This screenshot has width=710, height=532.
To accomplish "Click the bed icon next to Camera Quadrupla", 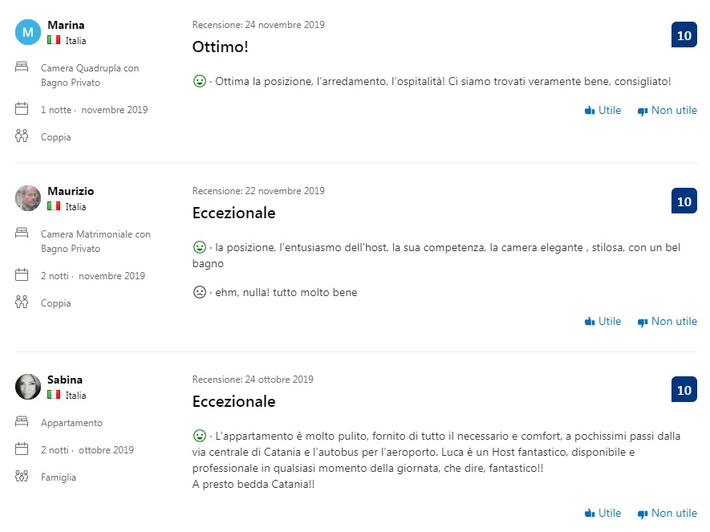I will pos(22,68).
